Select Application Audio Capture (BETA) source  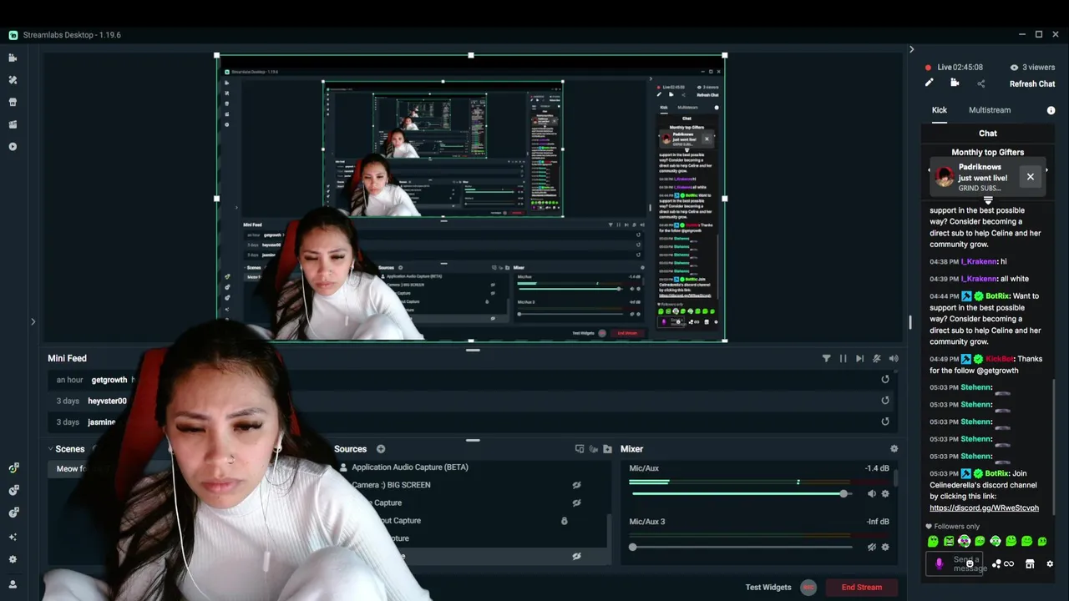410,467
